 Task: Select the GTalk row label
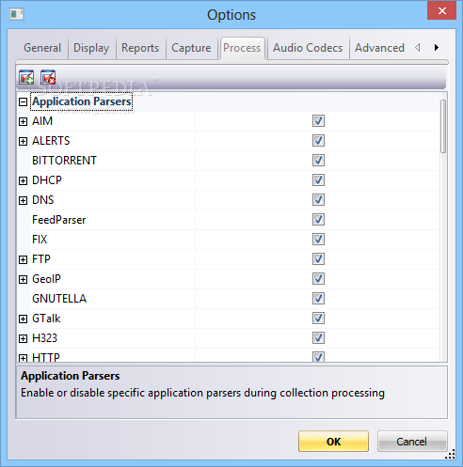point(46,319)
